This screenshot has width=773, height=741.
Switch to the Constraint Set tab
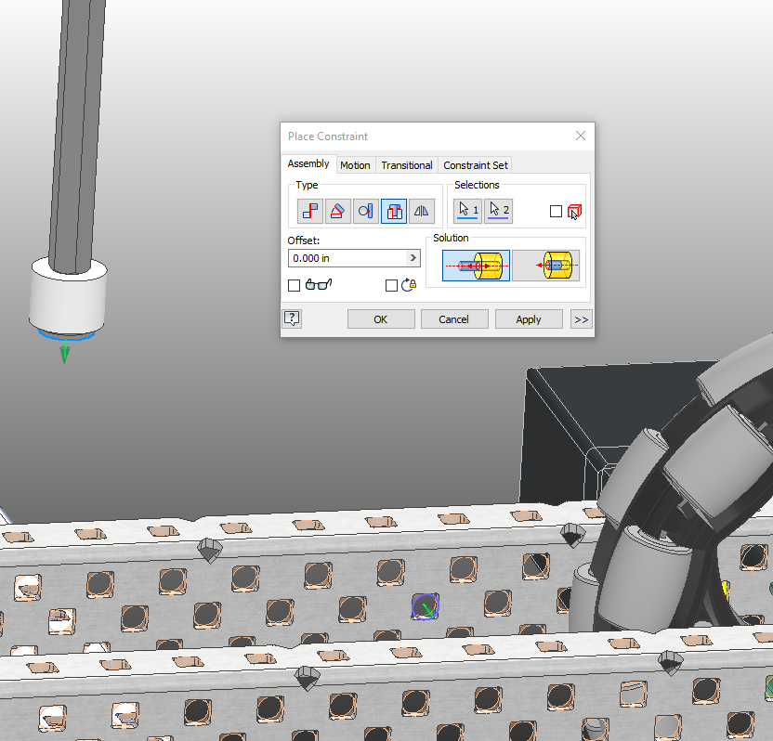pos(476,165)
